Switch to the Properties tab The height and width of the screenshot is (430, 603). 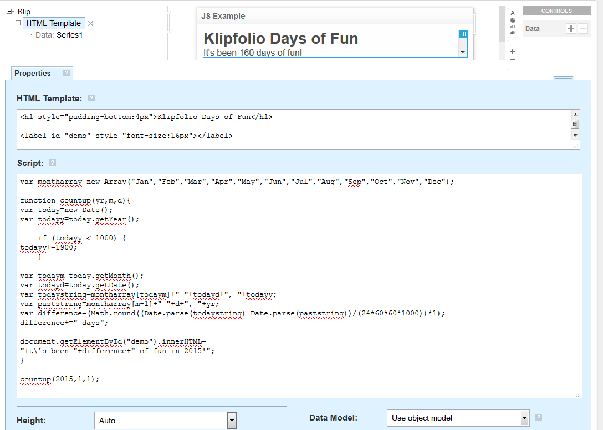(x=33, y=72)
